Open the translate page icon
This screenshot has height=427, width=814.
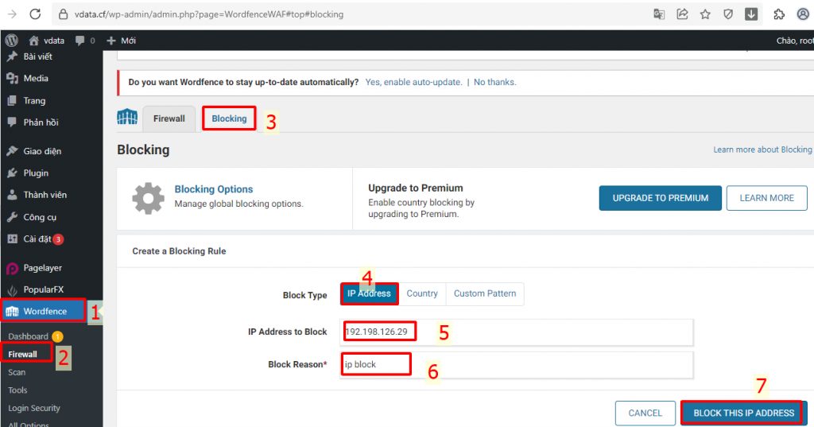659,14
